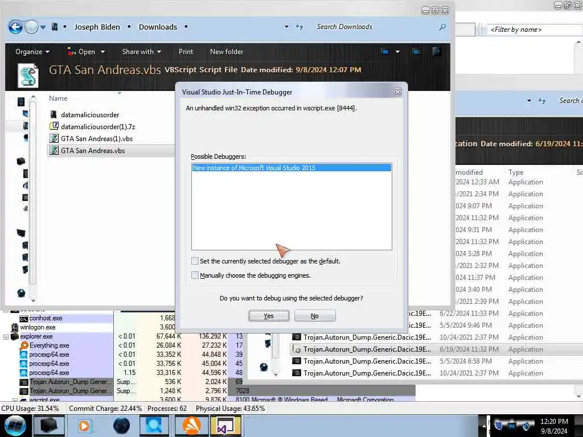Select datamaliciousorder(1).7z archive

pyautogui.click(x=98, y=127)
